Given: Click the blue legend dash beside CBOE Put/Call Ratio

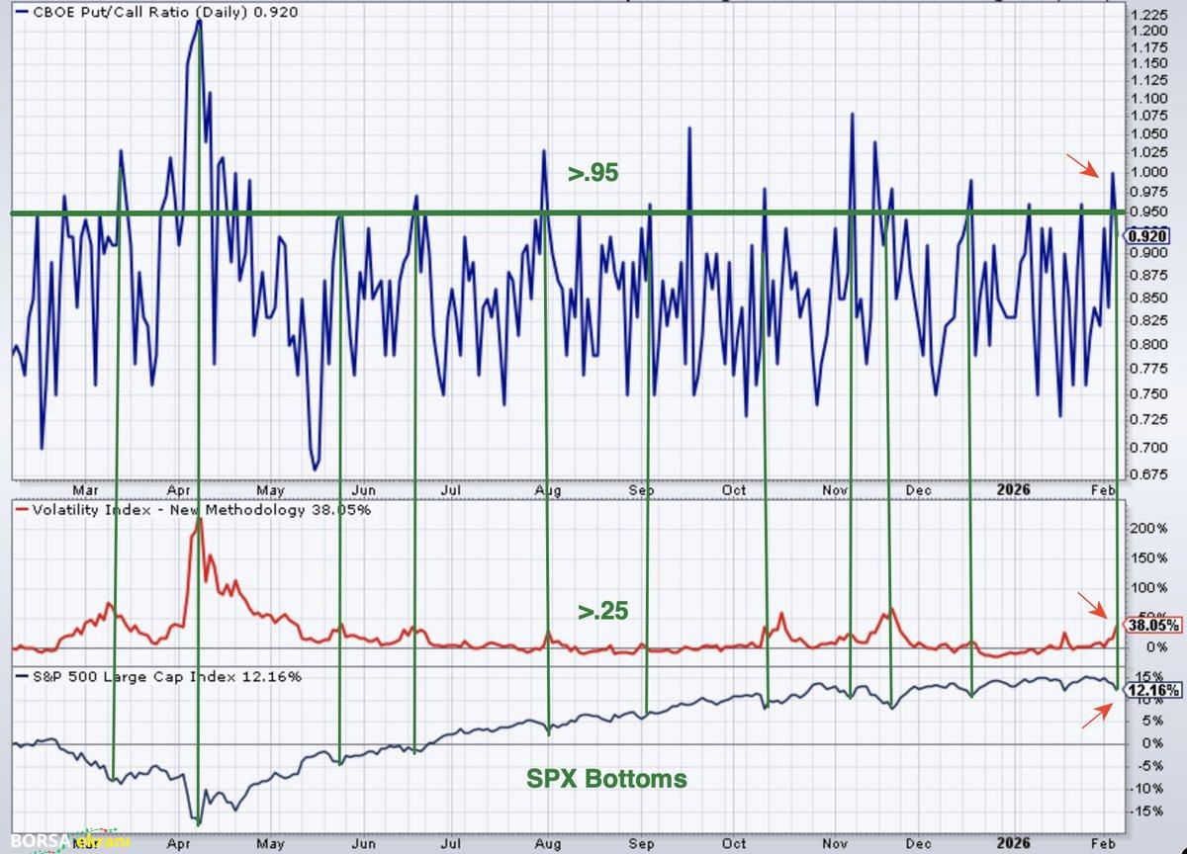Looking at the screenshot, I should click(x=20, y=12).
